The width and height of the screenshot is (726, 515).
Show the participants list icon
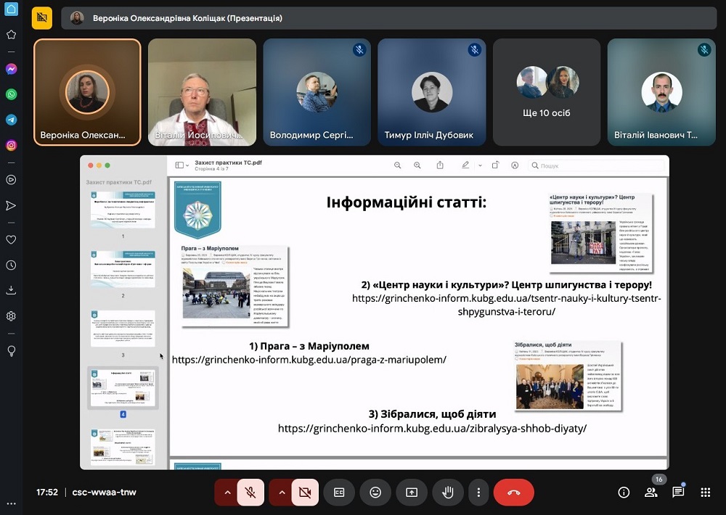(x=650, y=493)
